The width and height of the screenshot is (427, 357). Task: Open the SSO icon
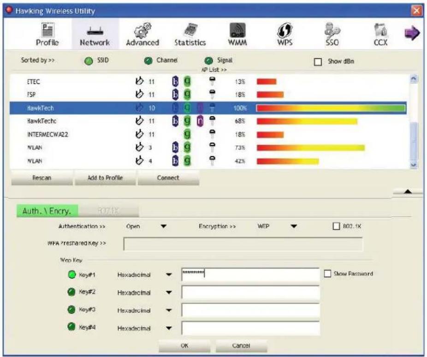(332, 30)
